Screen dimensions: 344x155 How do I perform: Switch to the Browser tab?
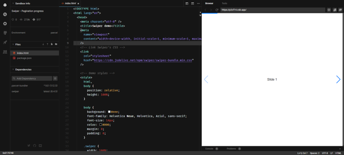coord(209,3)
